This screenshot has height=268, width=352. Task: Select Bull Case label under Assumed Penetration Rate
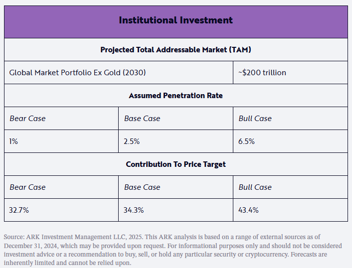click(x=255, y=119)
